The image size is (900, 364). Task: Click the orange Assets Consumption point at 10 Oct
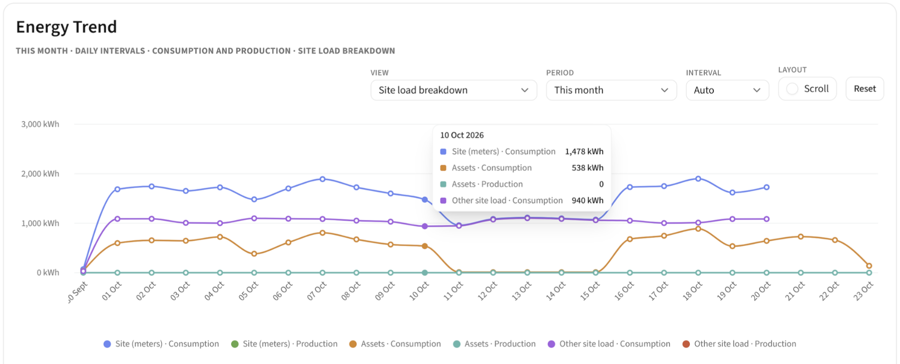tap(425, 246)
